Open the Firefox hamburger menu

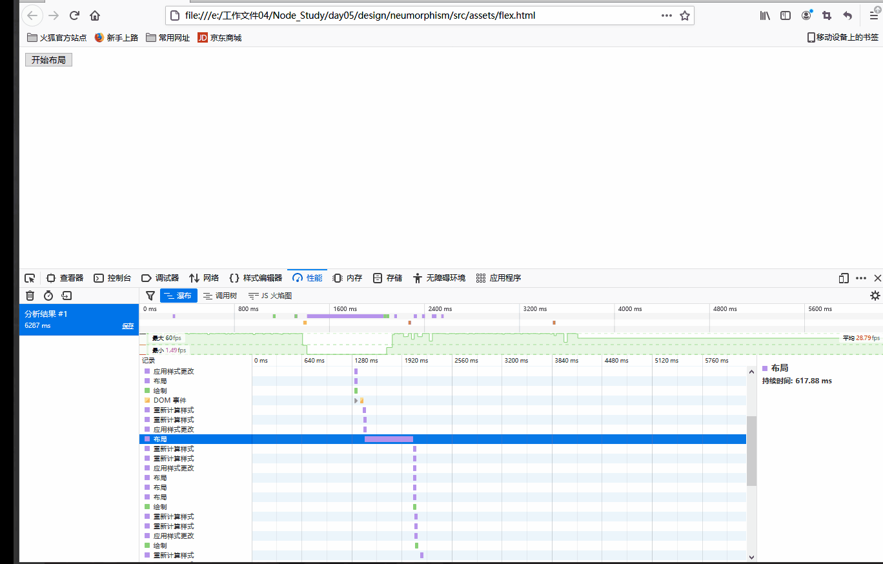pyautogui.click(x=873, y=15)
